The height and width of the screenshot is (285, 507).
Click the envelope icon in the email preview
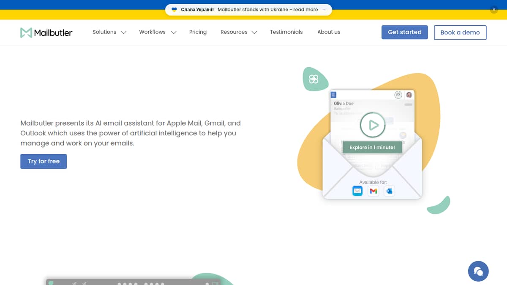[398, 95]
